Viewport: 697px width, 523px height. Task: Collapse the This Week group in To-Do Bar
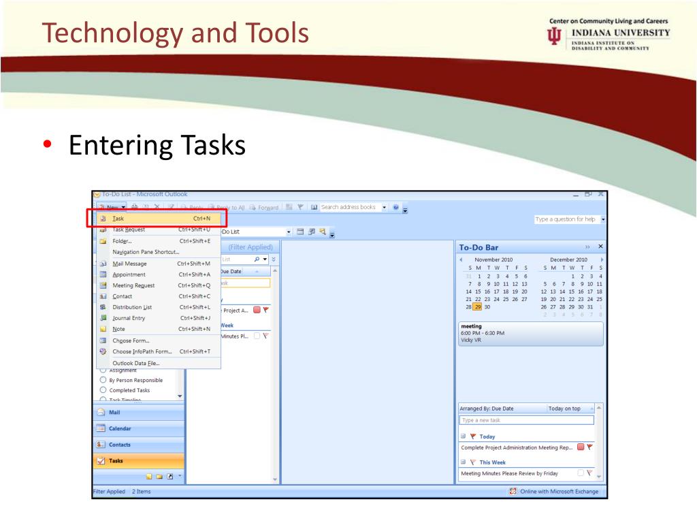pyautogui.click(x=463, y=462)
